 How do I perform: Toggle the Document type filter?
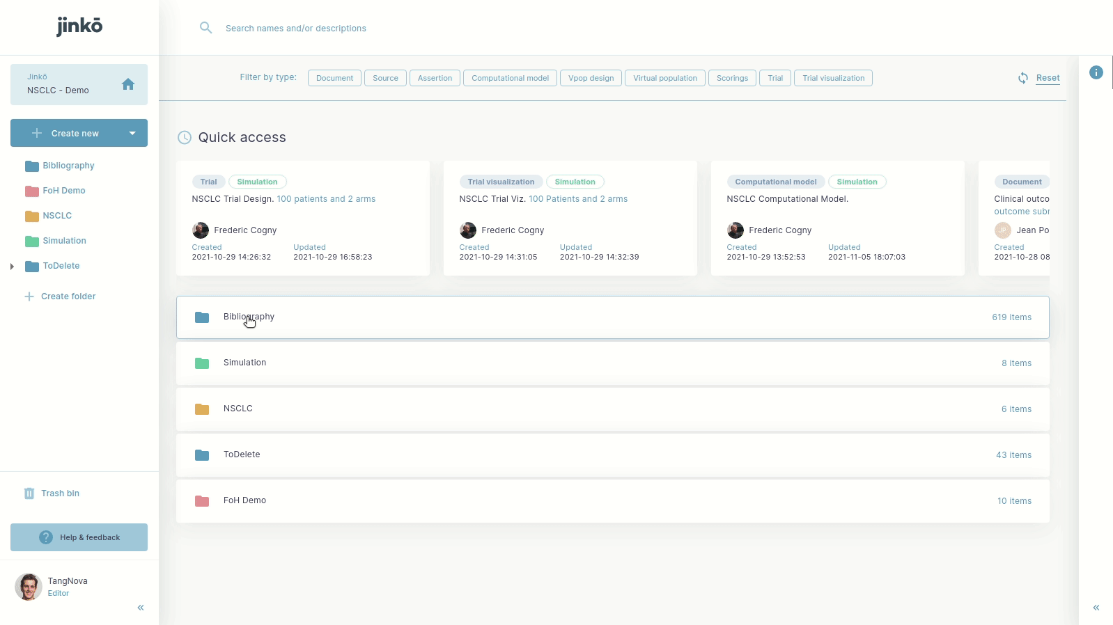coord(334,78)
